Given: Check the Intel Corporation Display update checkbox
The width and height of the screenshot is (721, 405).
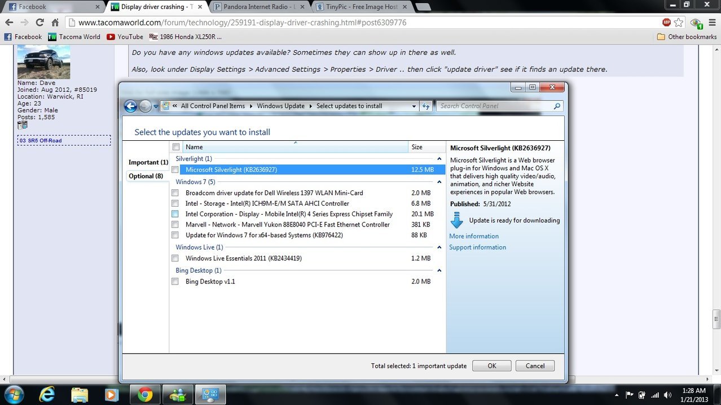Looking at the screenshot, I should point(175,214).
